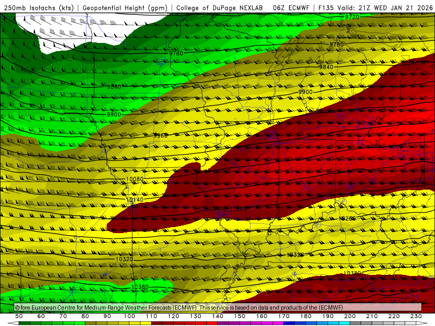Click the 10200 height contour label
Viewport: 435px width, 326px height.
pos(238,209)
